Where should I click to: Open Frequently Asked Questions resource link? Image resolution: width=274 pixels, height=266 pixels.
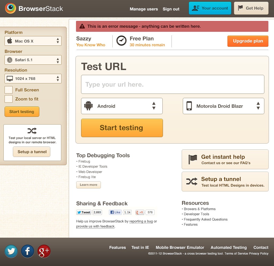click(x=206, y=219)
